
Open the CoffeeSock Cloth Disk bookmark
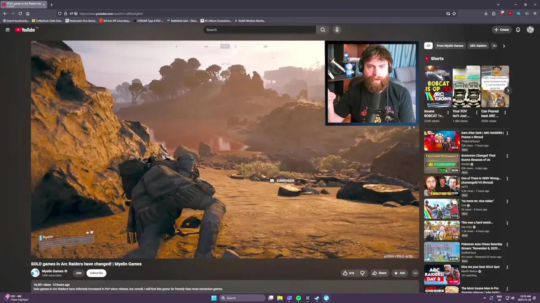tap(47, 21)
